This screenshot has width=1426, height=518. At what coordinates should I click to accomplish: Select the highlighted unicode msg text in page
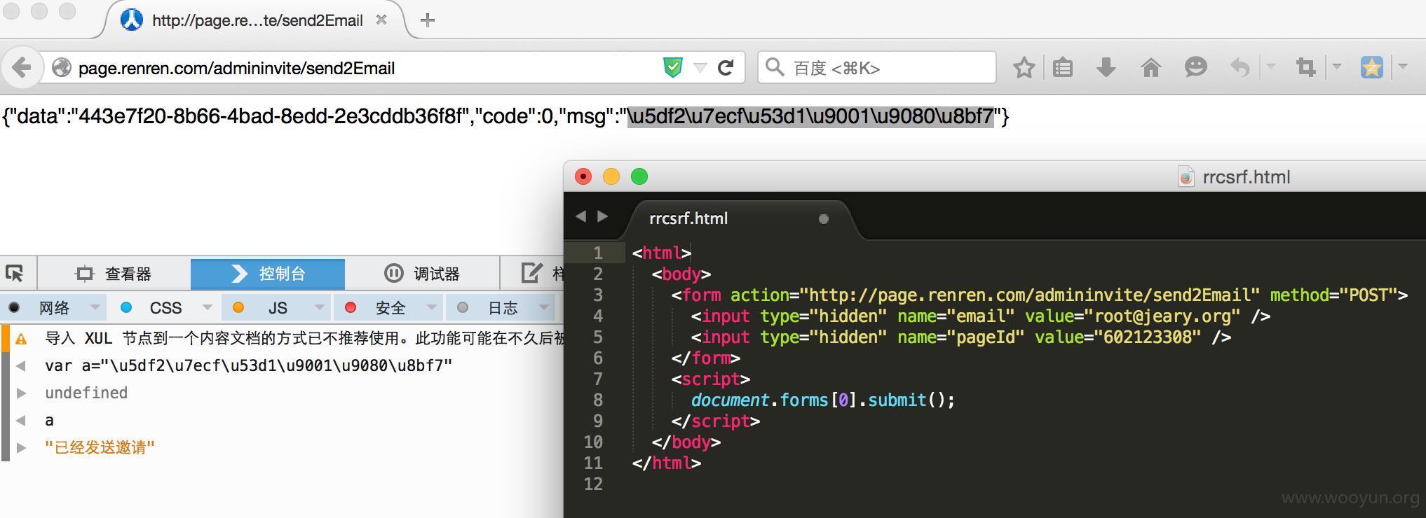click(x=810, y=116)
